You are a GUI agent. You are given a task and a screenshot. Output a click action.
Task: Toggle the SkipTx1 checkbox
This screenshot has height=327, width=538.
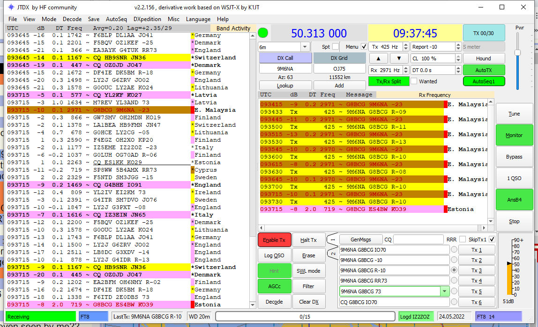492,240
